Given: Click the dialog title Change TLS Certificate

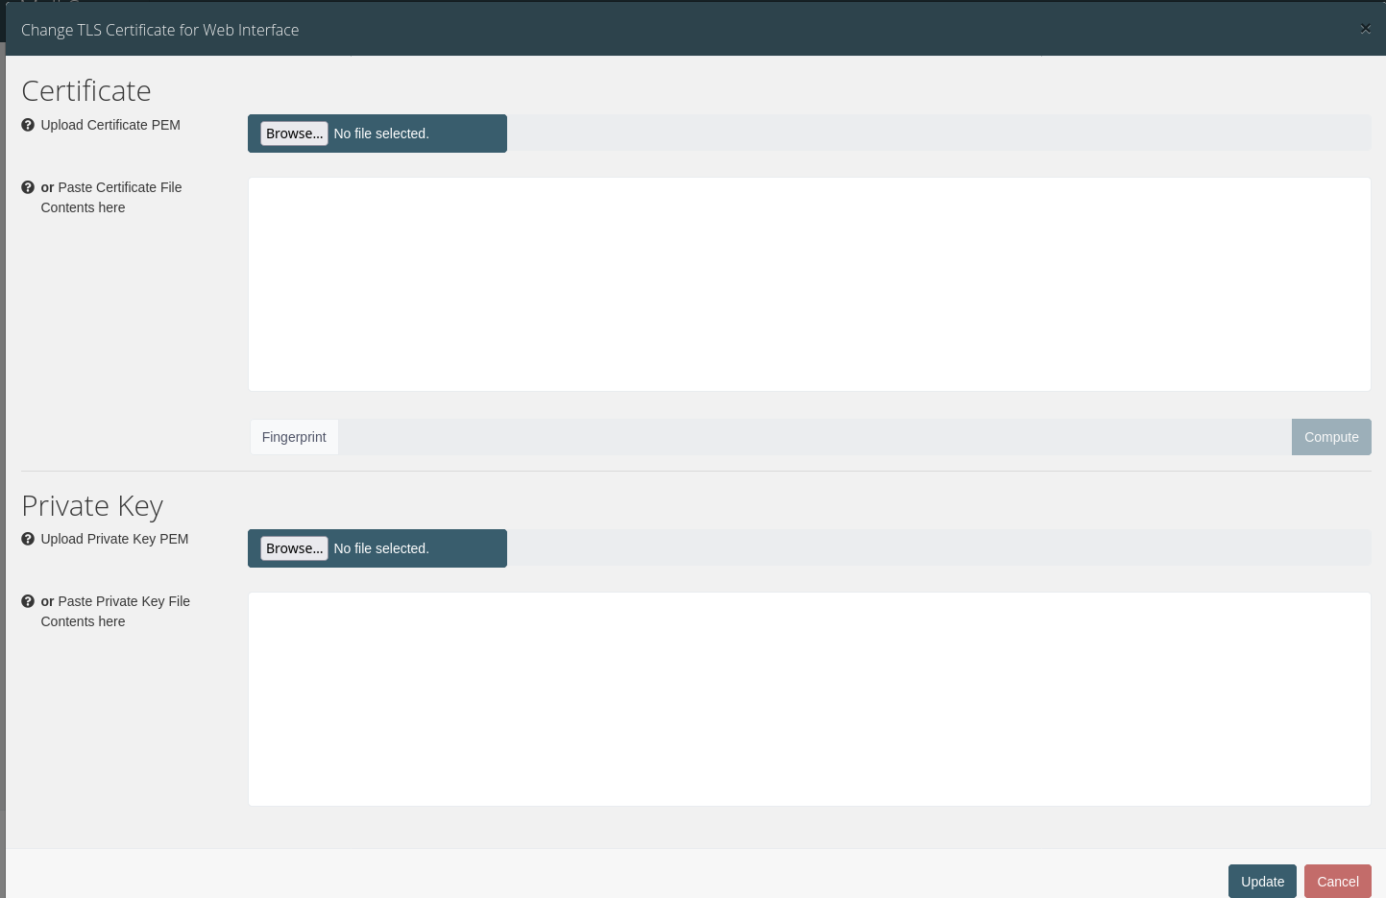Looking at the screenshot, I should tap(159, 30).
